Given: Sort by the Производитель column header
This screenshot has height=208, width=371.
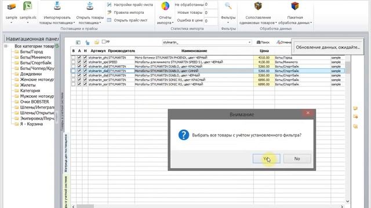Looking at the screenshot, I should (121, 51).
